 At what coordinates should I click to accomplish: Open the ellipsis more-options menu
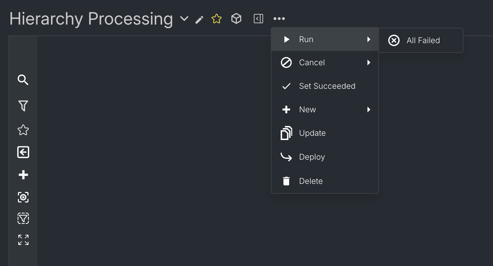click(x=279, y=19)
